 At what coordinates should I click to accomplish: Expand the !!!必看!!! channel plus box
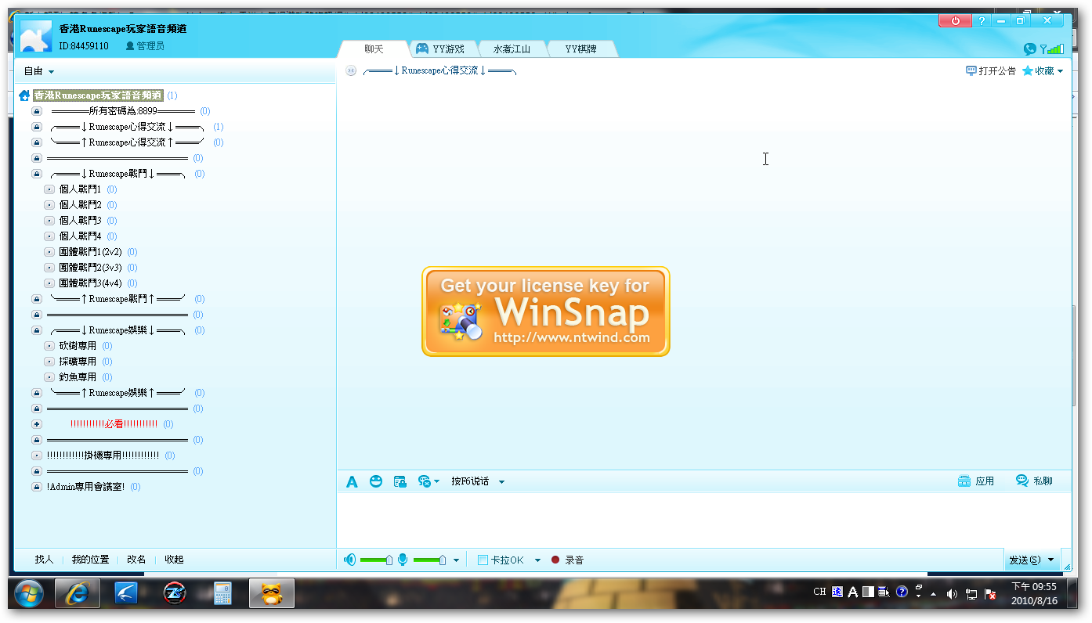click(36, 424)
